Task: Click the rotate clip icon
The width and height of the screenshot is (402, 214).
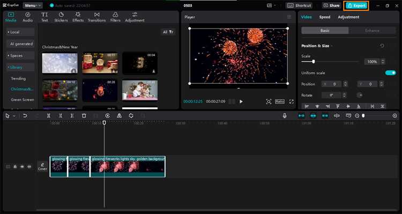Action: (131, 116)
